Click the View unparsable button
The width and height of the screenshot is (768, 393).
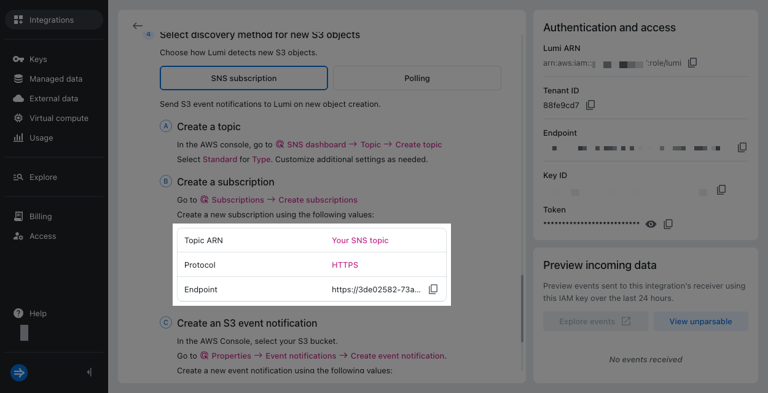(x=700, y=321)
